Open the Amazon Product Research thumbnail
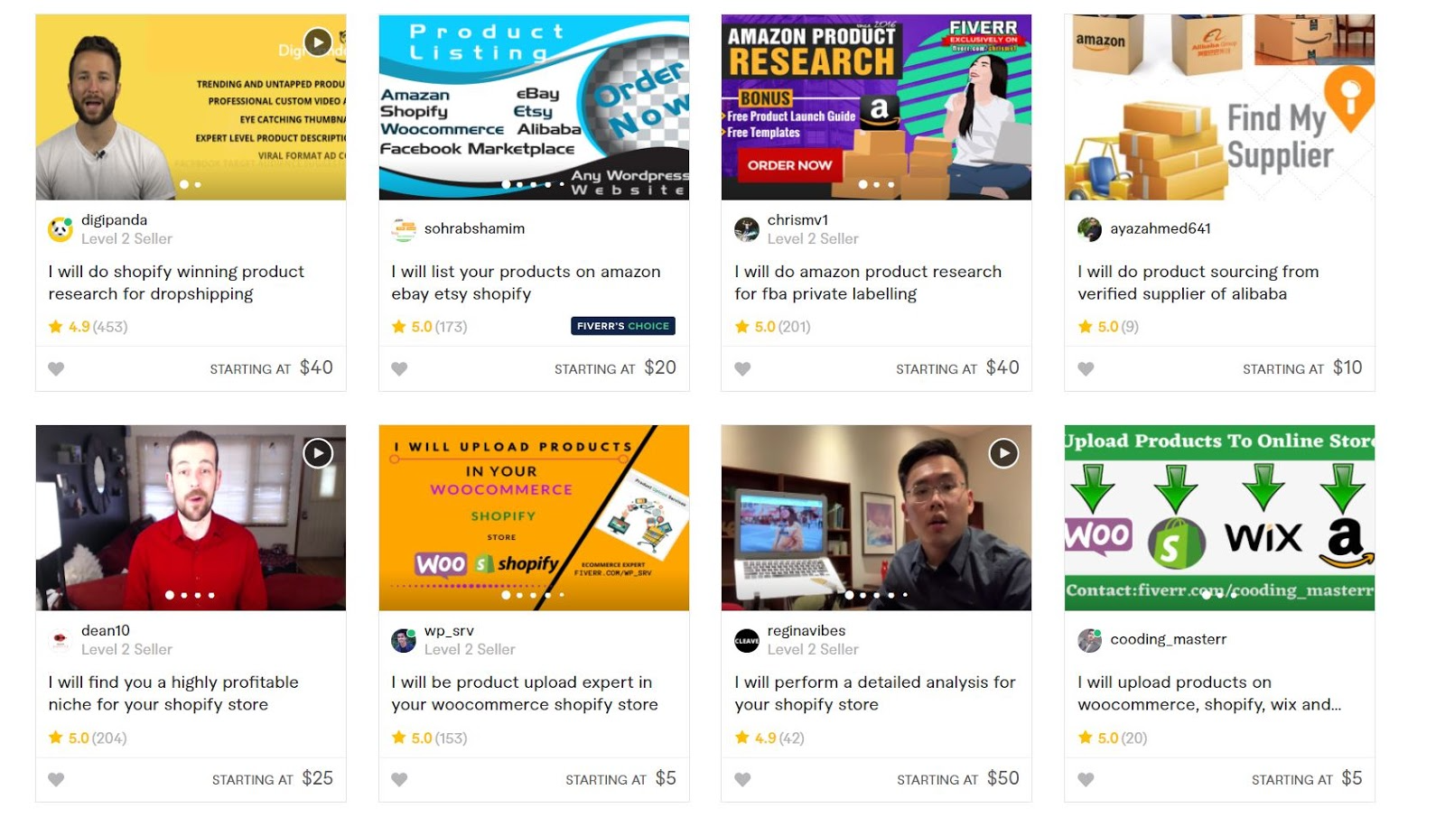 (876, 107)
